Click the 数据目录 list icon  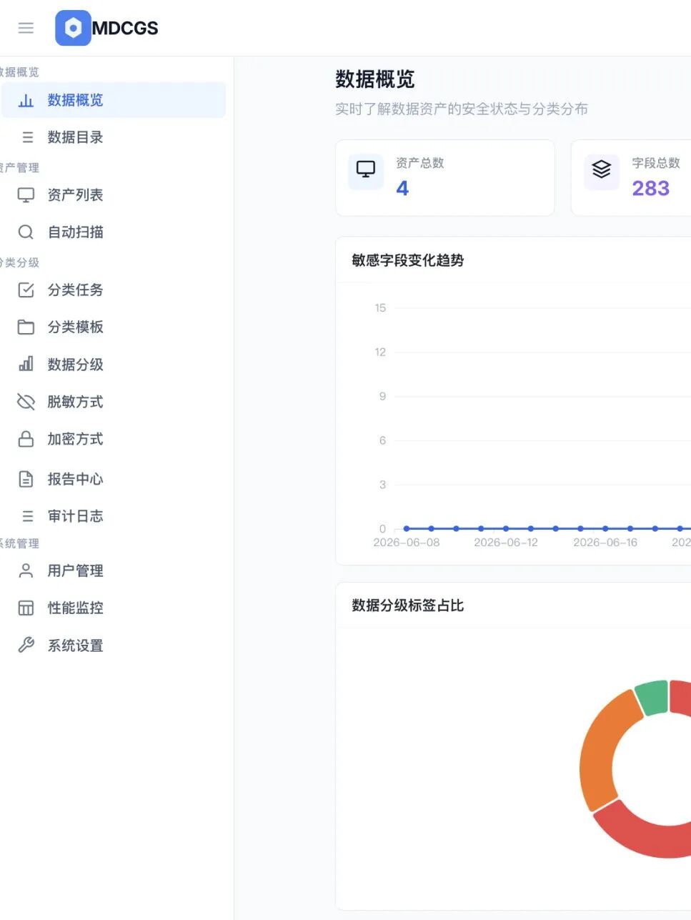[x=27, y=137]
